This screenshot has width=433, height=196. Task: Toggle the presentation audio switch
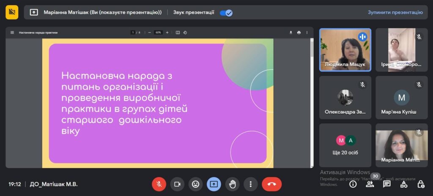pyautogui.click(x=226, y=13)
